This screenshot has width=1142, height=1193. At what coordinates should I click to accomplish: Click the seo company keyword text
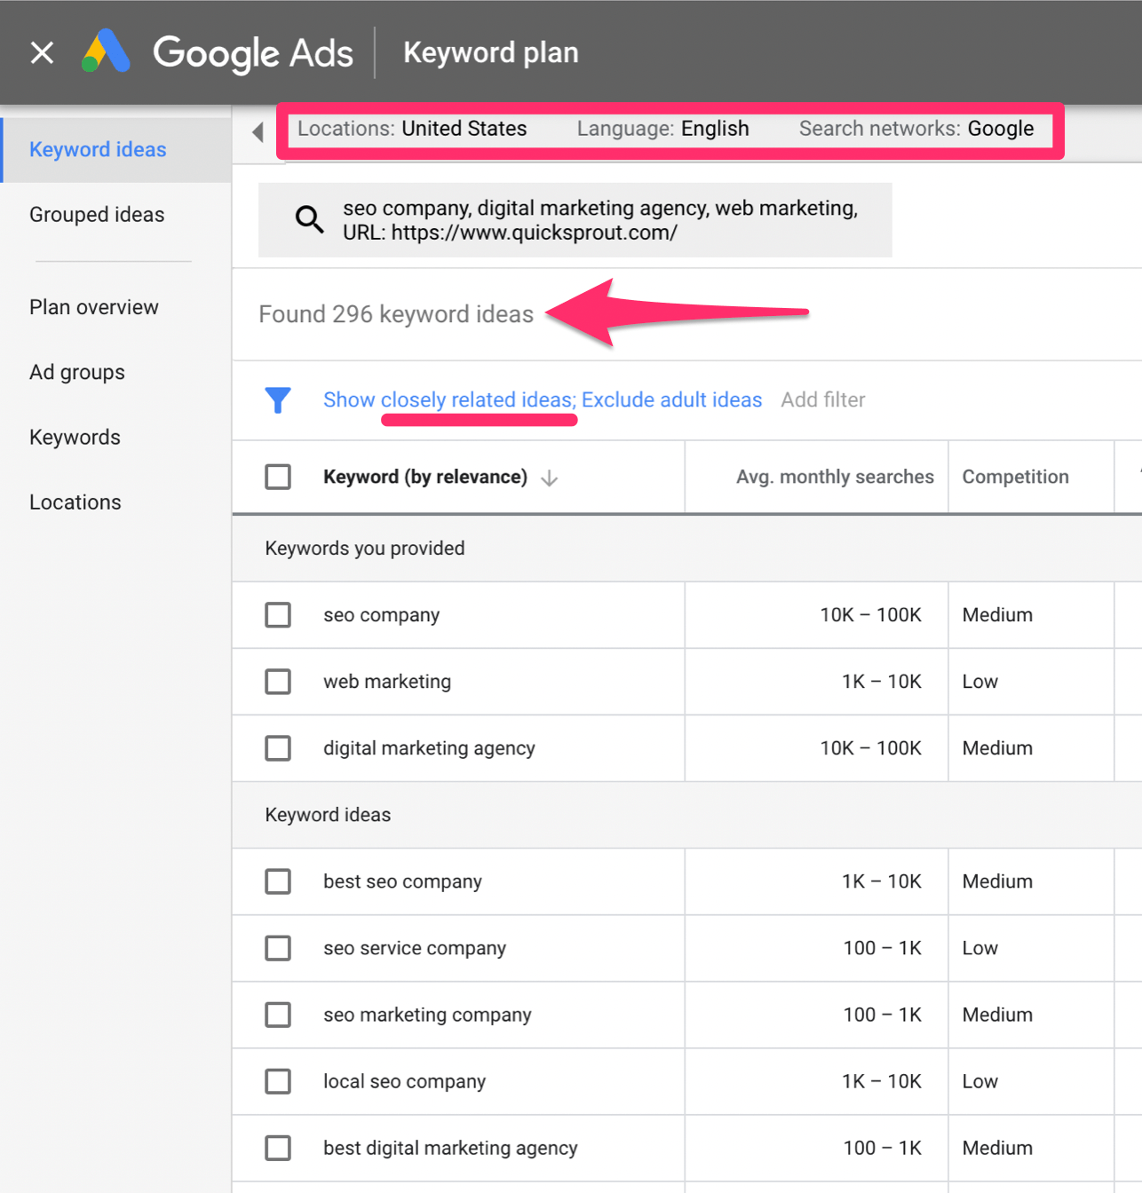[381, 615]
